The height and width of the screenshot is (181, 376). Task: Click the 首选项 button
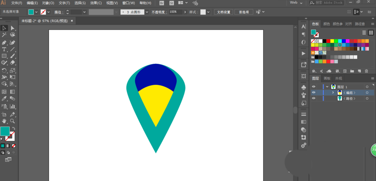click(244, 12)
